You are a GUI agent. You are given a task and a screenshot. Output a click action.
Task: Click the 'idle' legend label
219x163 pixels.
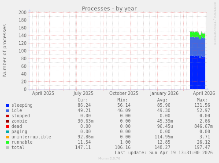17,110
